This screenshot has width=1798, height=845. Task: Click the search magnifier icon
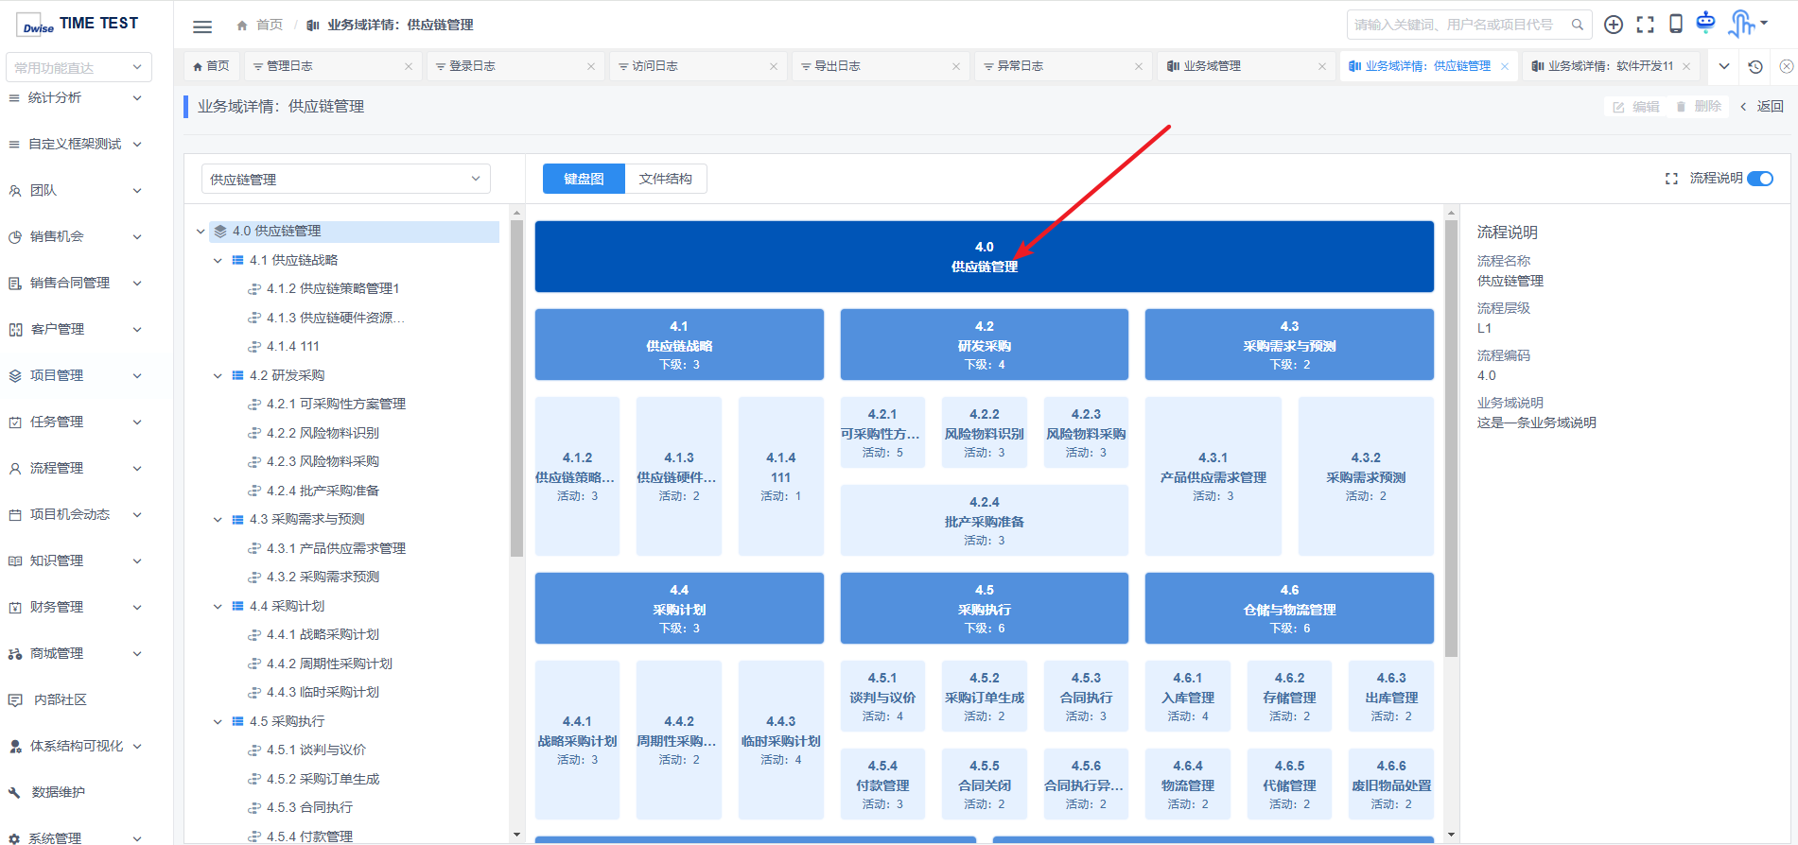pyautogui.click(x=1578, y=25)
